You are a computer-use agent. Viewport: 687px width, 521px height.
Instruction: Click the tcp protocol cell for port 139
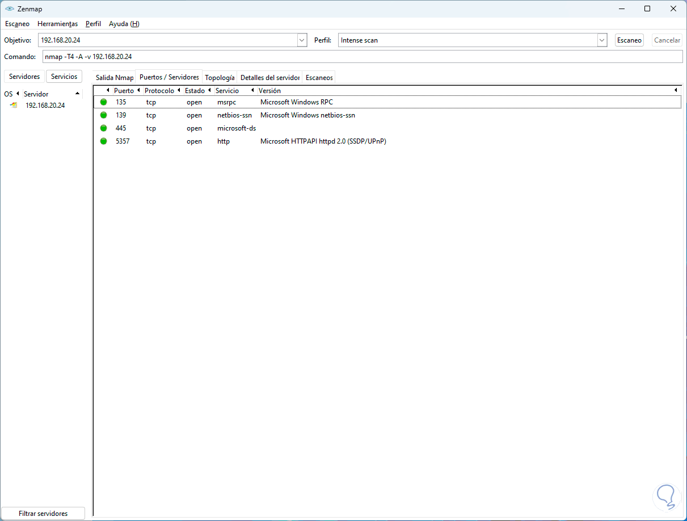tap(151, 115)
